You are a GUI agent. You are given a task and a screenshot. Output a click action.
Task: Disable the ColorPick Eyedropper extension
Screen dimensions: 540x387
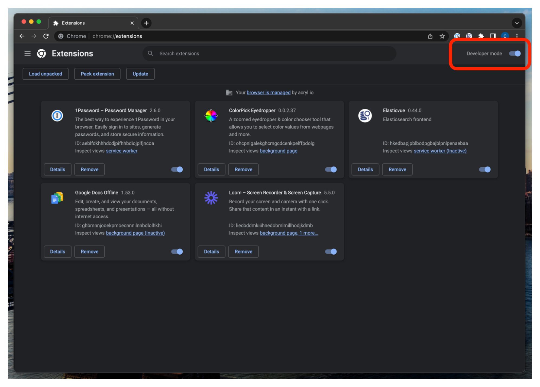click(331, 170)
